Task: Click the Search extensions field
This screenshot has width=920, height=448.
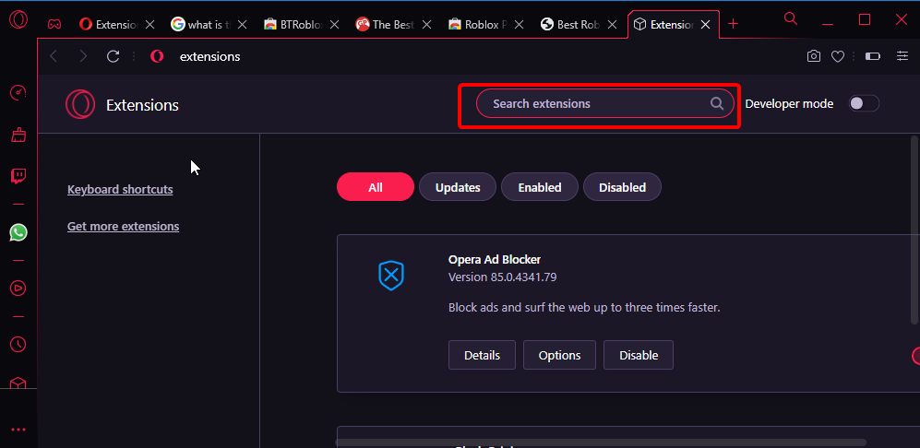Action: (x=605, y=104)
